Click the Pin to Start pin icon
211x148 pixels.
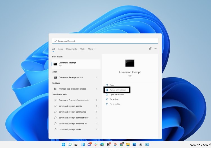point(107,99)
